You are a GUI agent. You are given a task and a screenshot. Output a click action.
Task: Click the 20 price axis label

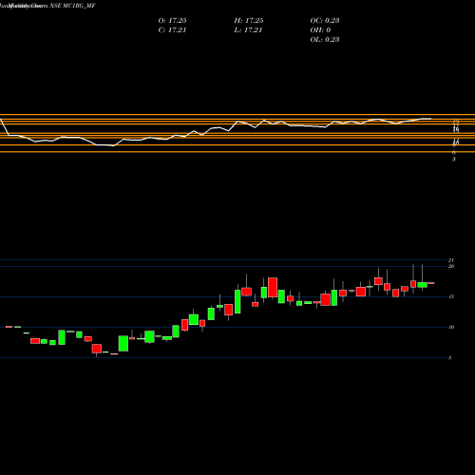pyautogui.click(x=451, y=266)
